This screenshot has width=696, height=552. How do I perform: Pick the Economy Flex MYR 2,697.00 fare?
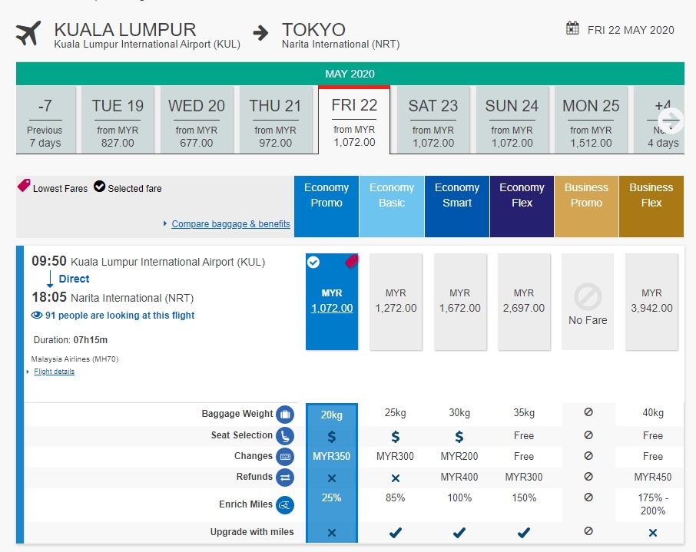pyautogui.click(x=524, y=301)
